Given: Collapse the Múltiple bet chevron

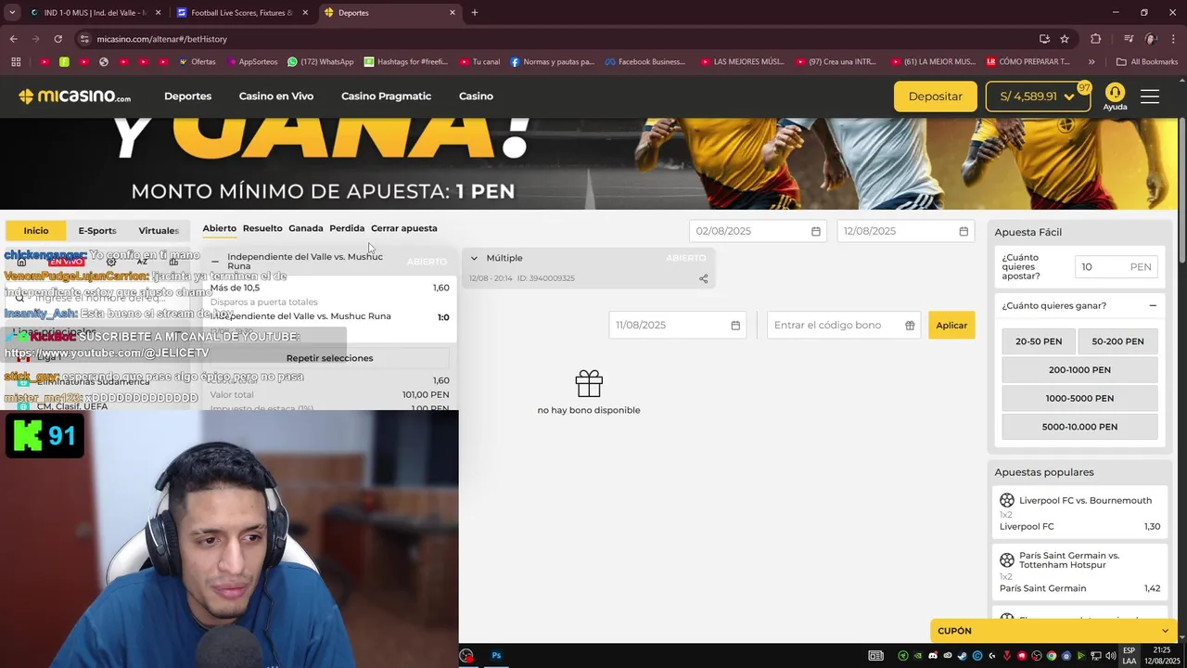Looking at the screenshot, I should [x=474, y=258].
